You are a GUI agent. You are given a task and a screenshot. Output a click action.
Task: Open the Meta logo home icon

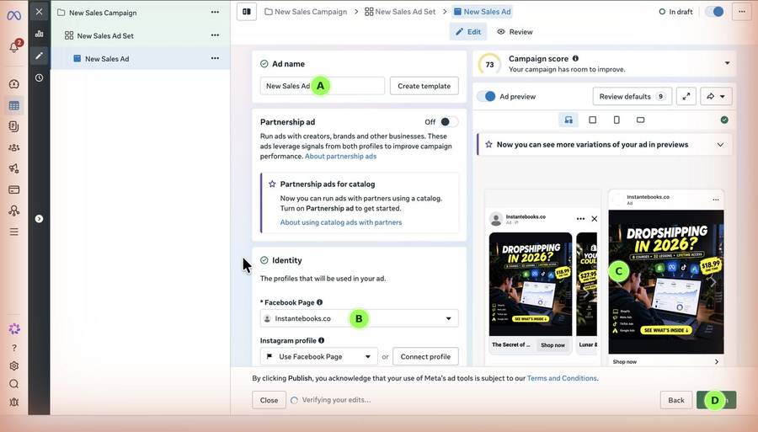(x=14, y=15)
